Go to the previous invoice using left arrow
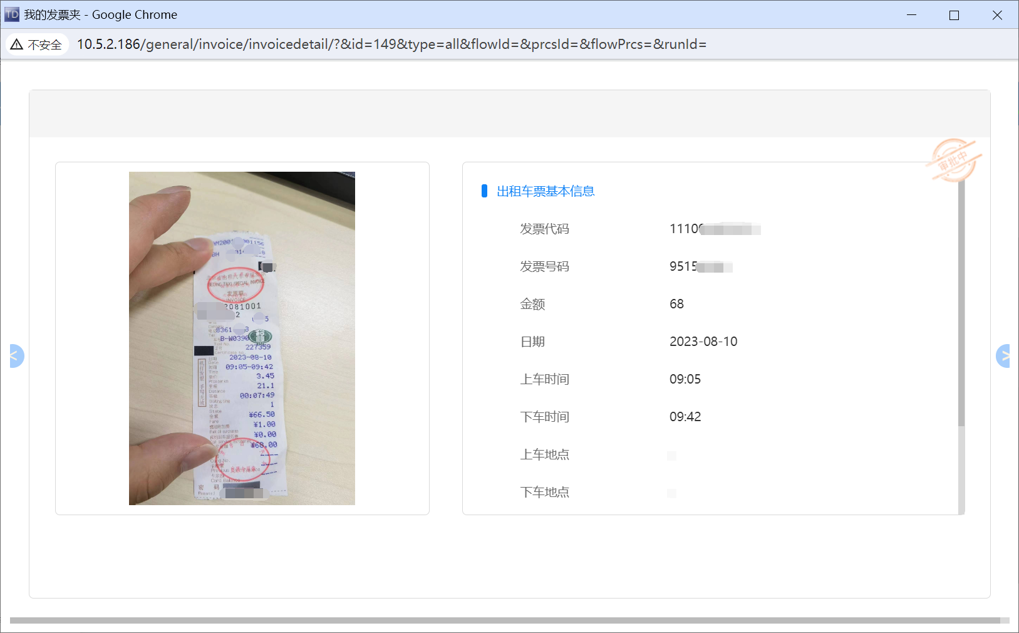Viewport: 1019px width, 633px height. coord(16,356)
